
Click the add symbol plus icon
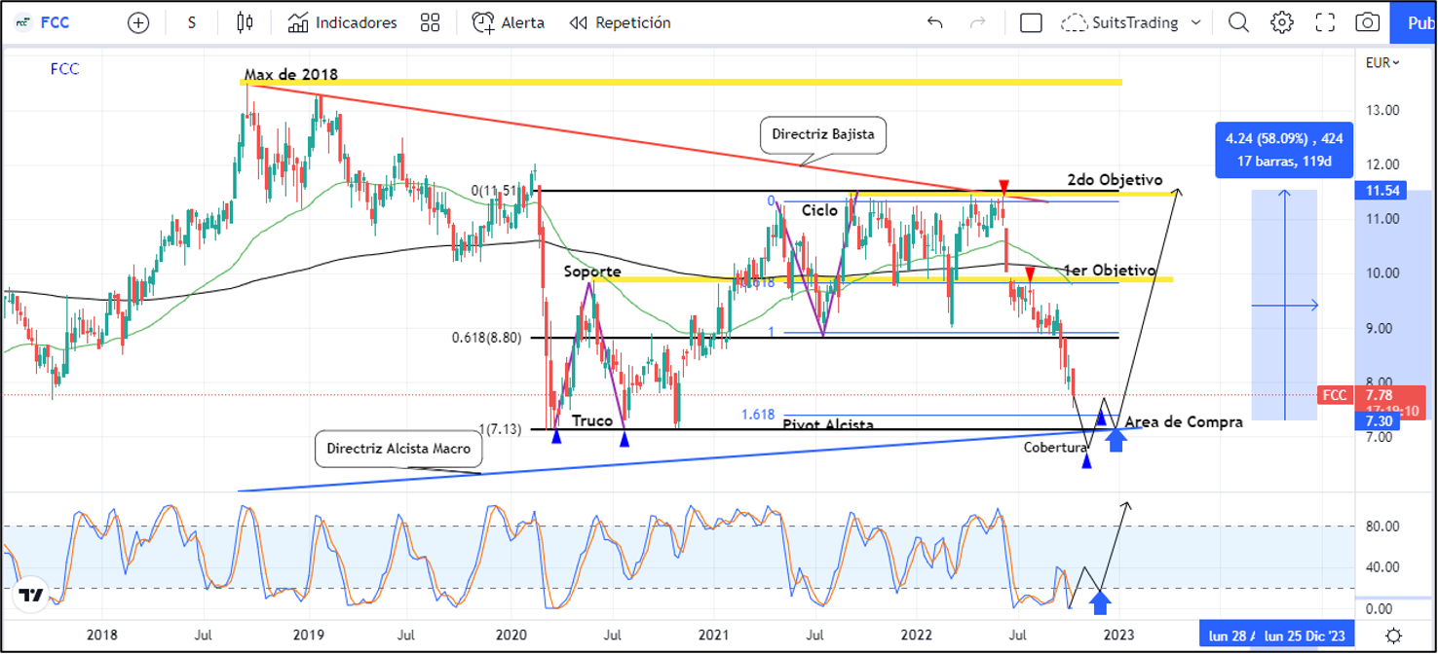click(138, 22)
